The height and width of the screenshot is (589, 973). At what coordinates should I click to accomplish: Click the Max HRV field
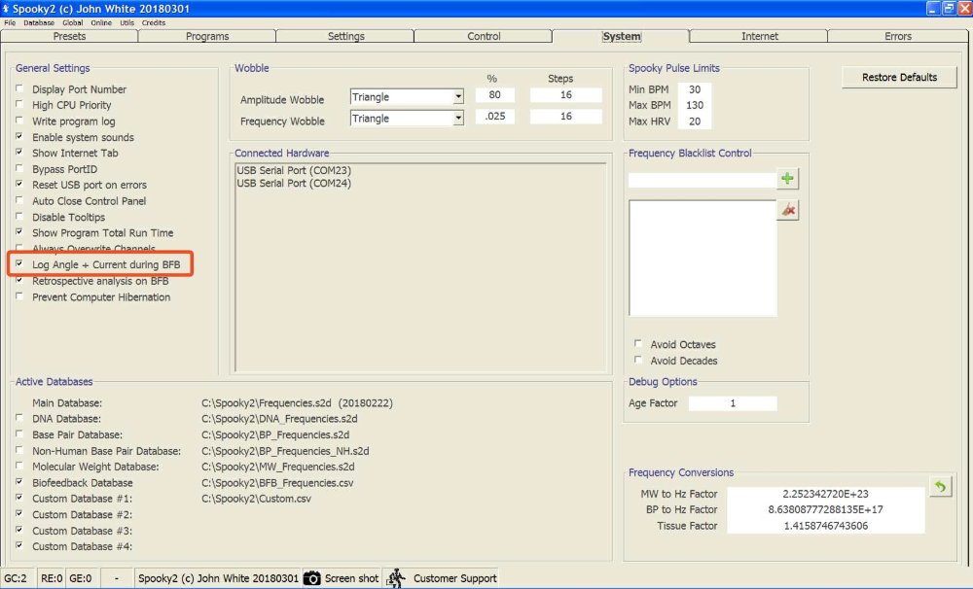(x=695, y=121)
